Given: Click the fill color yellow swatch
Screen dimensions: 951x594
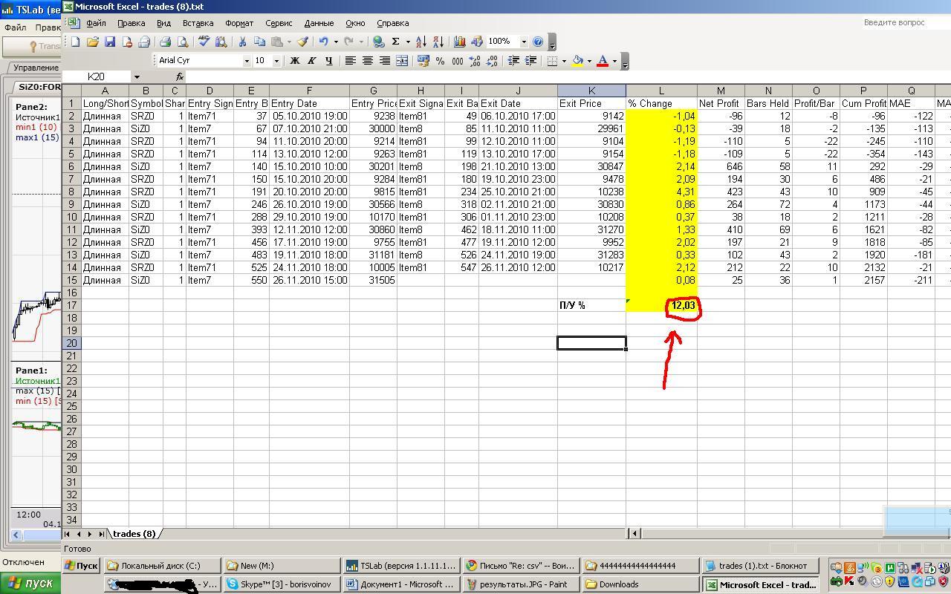Looking at the screenshot, I should 577,61.
